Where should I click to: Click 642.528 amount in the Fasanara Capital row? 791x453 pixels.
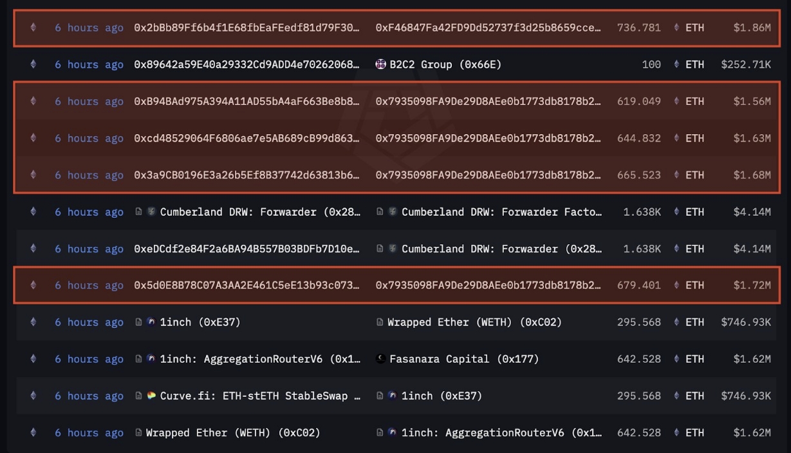tap(638, 359)
